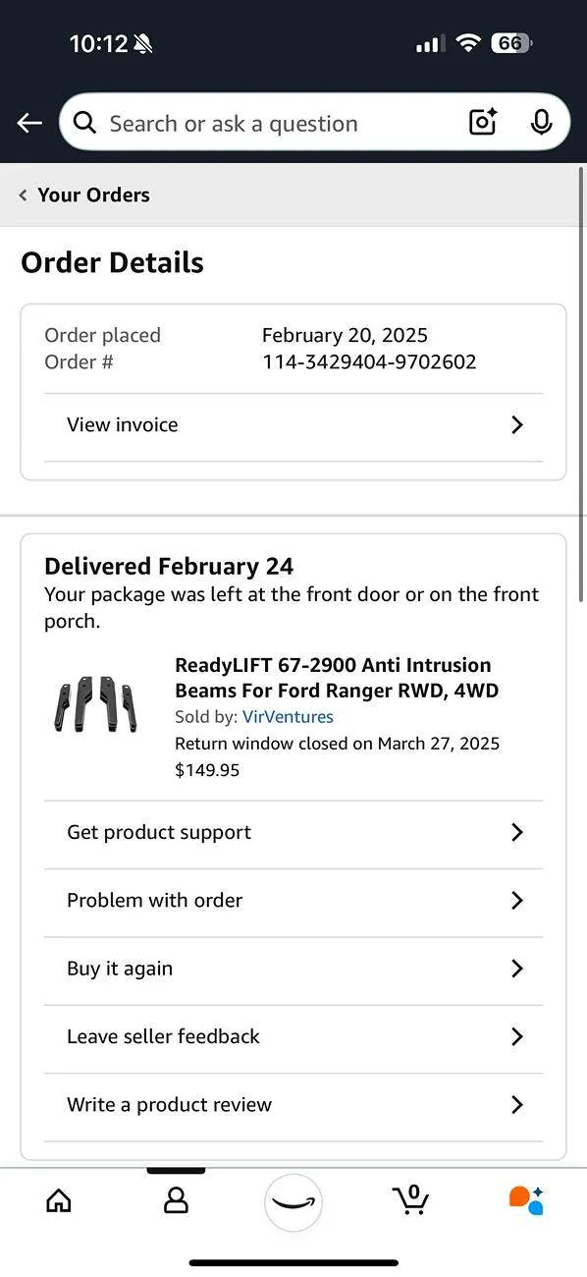Viewport: 587px width, 1277px height.
Task: Select Leave seller feedback
Action: (x=293, y=1036)
